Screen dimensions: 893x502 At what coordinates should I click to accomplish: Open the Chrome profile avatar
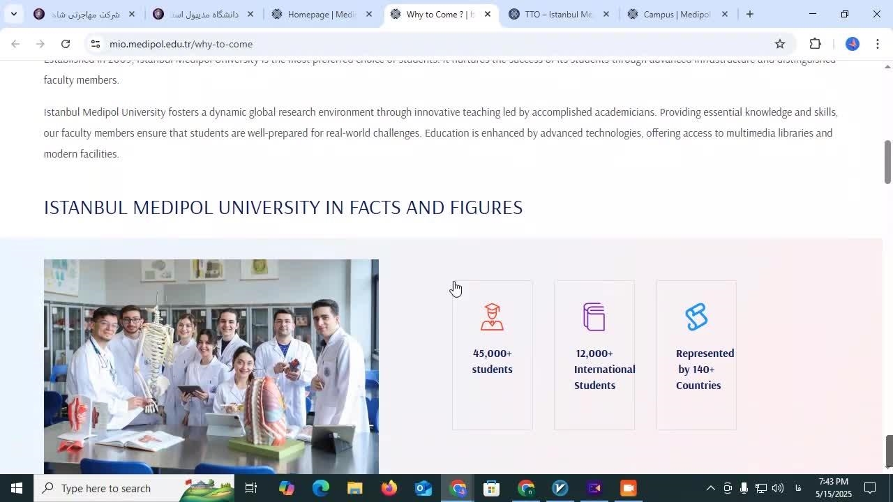point(852,44)
